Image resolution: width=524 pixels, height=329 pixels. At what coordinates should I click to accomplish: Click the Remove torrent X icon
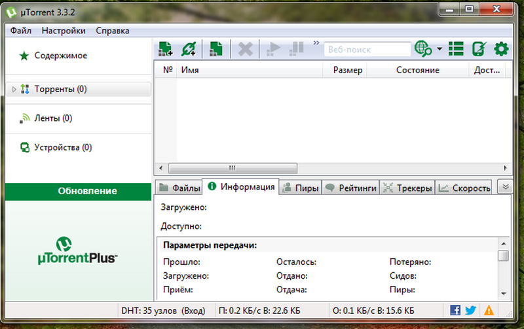(245, 50)
